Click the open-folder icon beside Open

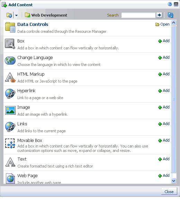[157, 25]
